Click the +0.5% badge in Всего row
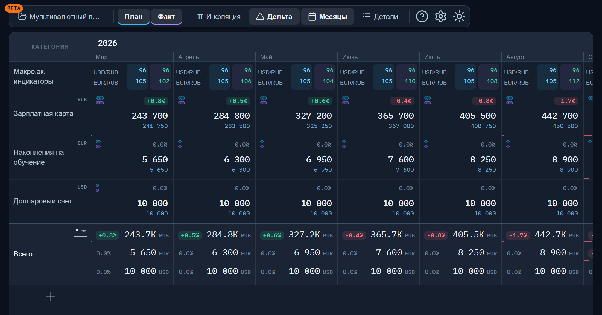This screenshot has width=602, height=315. click(x=190, y=235)
